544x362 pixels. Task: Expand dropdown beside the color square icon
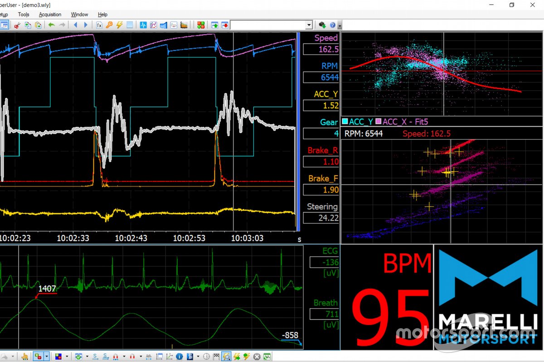pyautogui.click(x=67, y=357)
